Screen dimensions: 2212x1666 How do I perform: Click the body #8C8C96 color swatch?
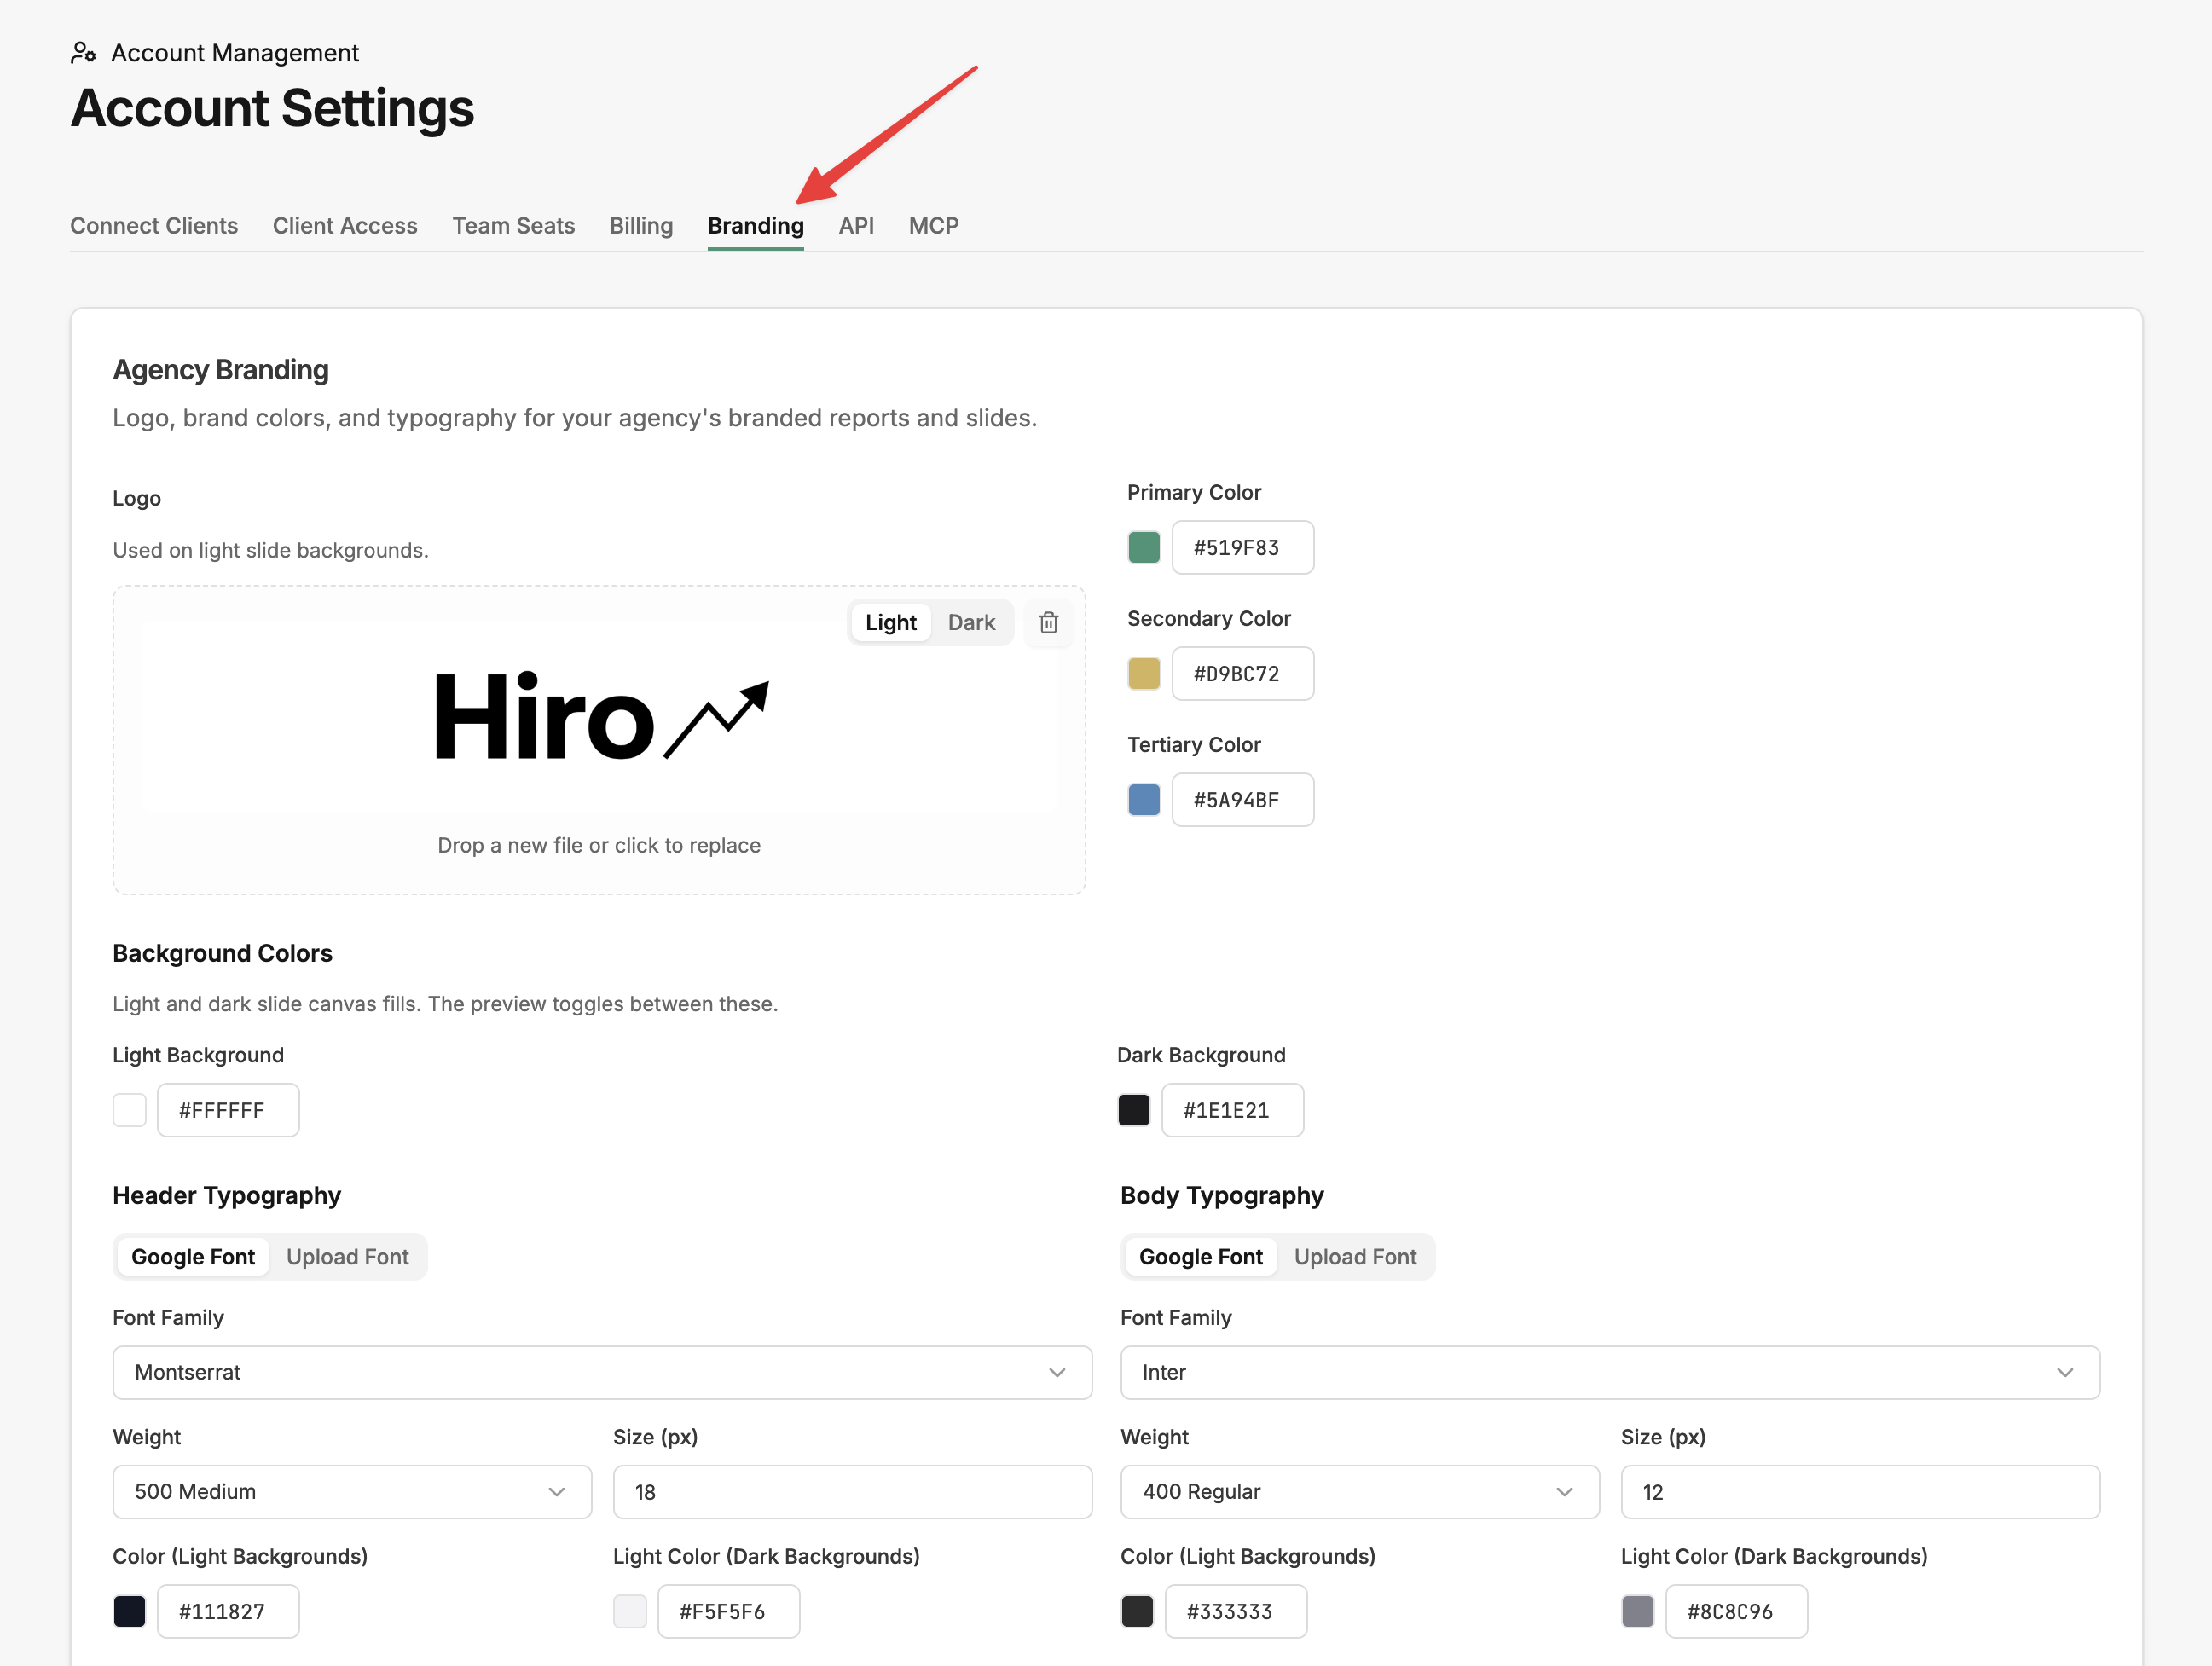click(x=1637, y=1611)
